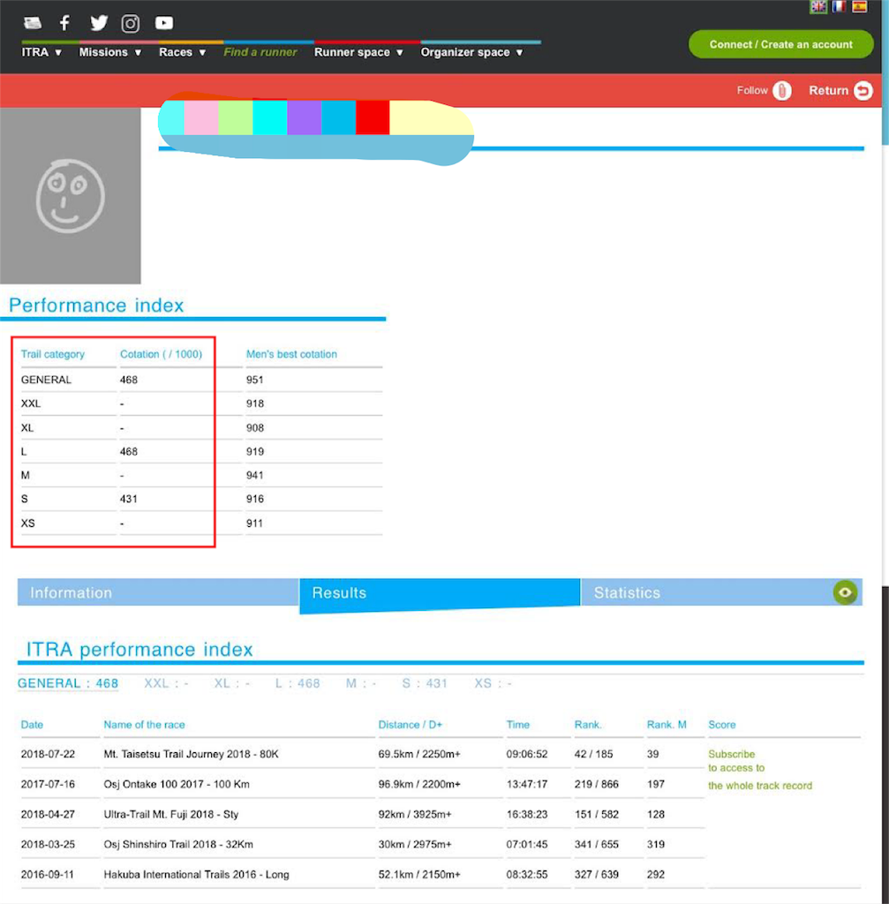This screenshot has height=904, width=889.
Task: Open the Instagram icon
Action: [x=131, y=24]
